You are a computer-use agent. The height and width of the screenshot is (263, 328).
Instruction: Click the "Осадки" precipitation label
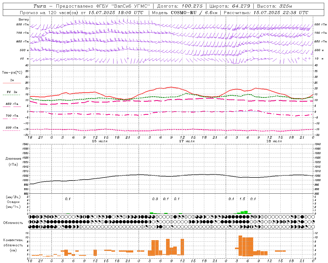(13, 202)
